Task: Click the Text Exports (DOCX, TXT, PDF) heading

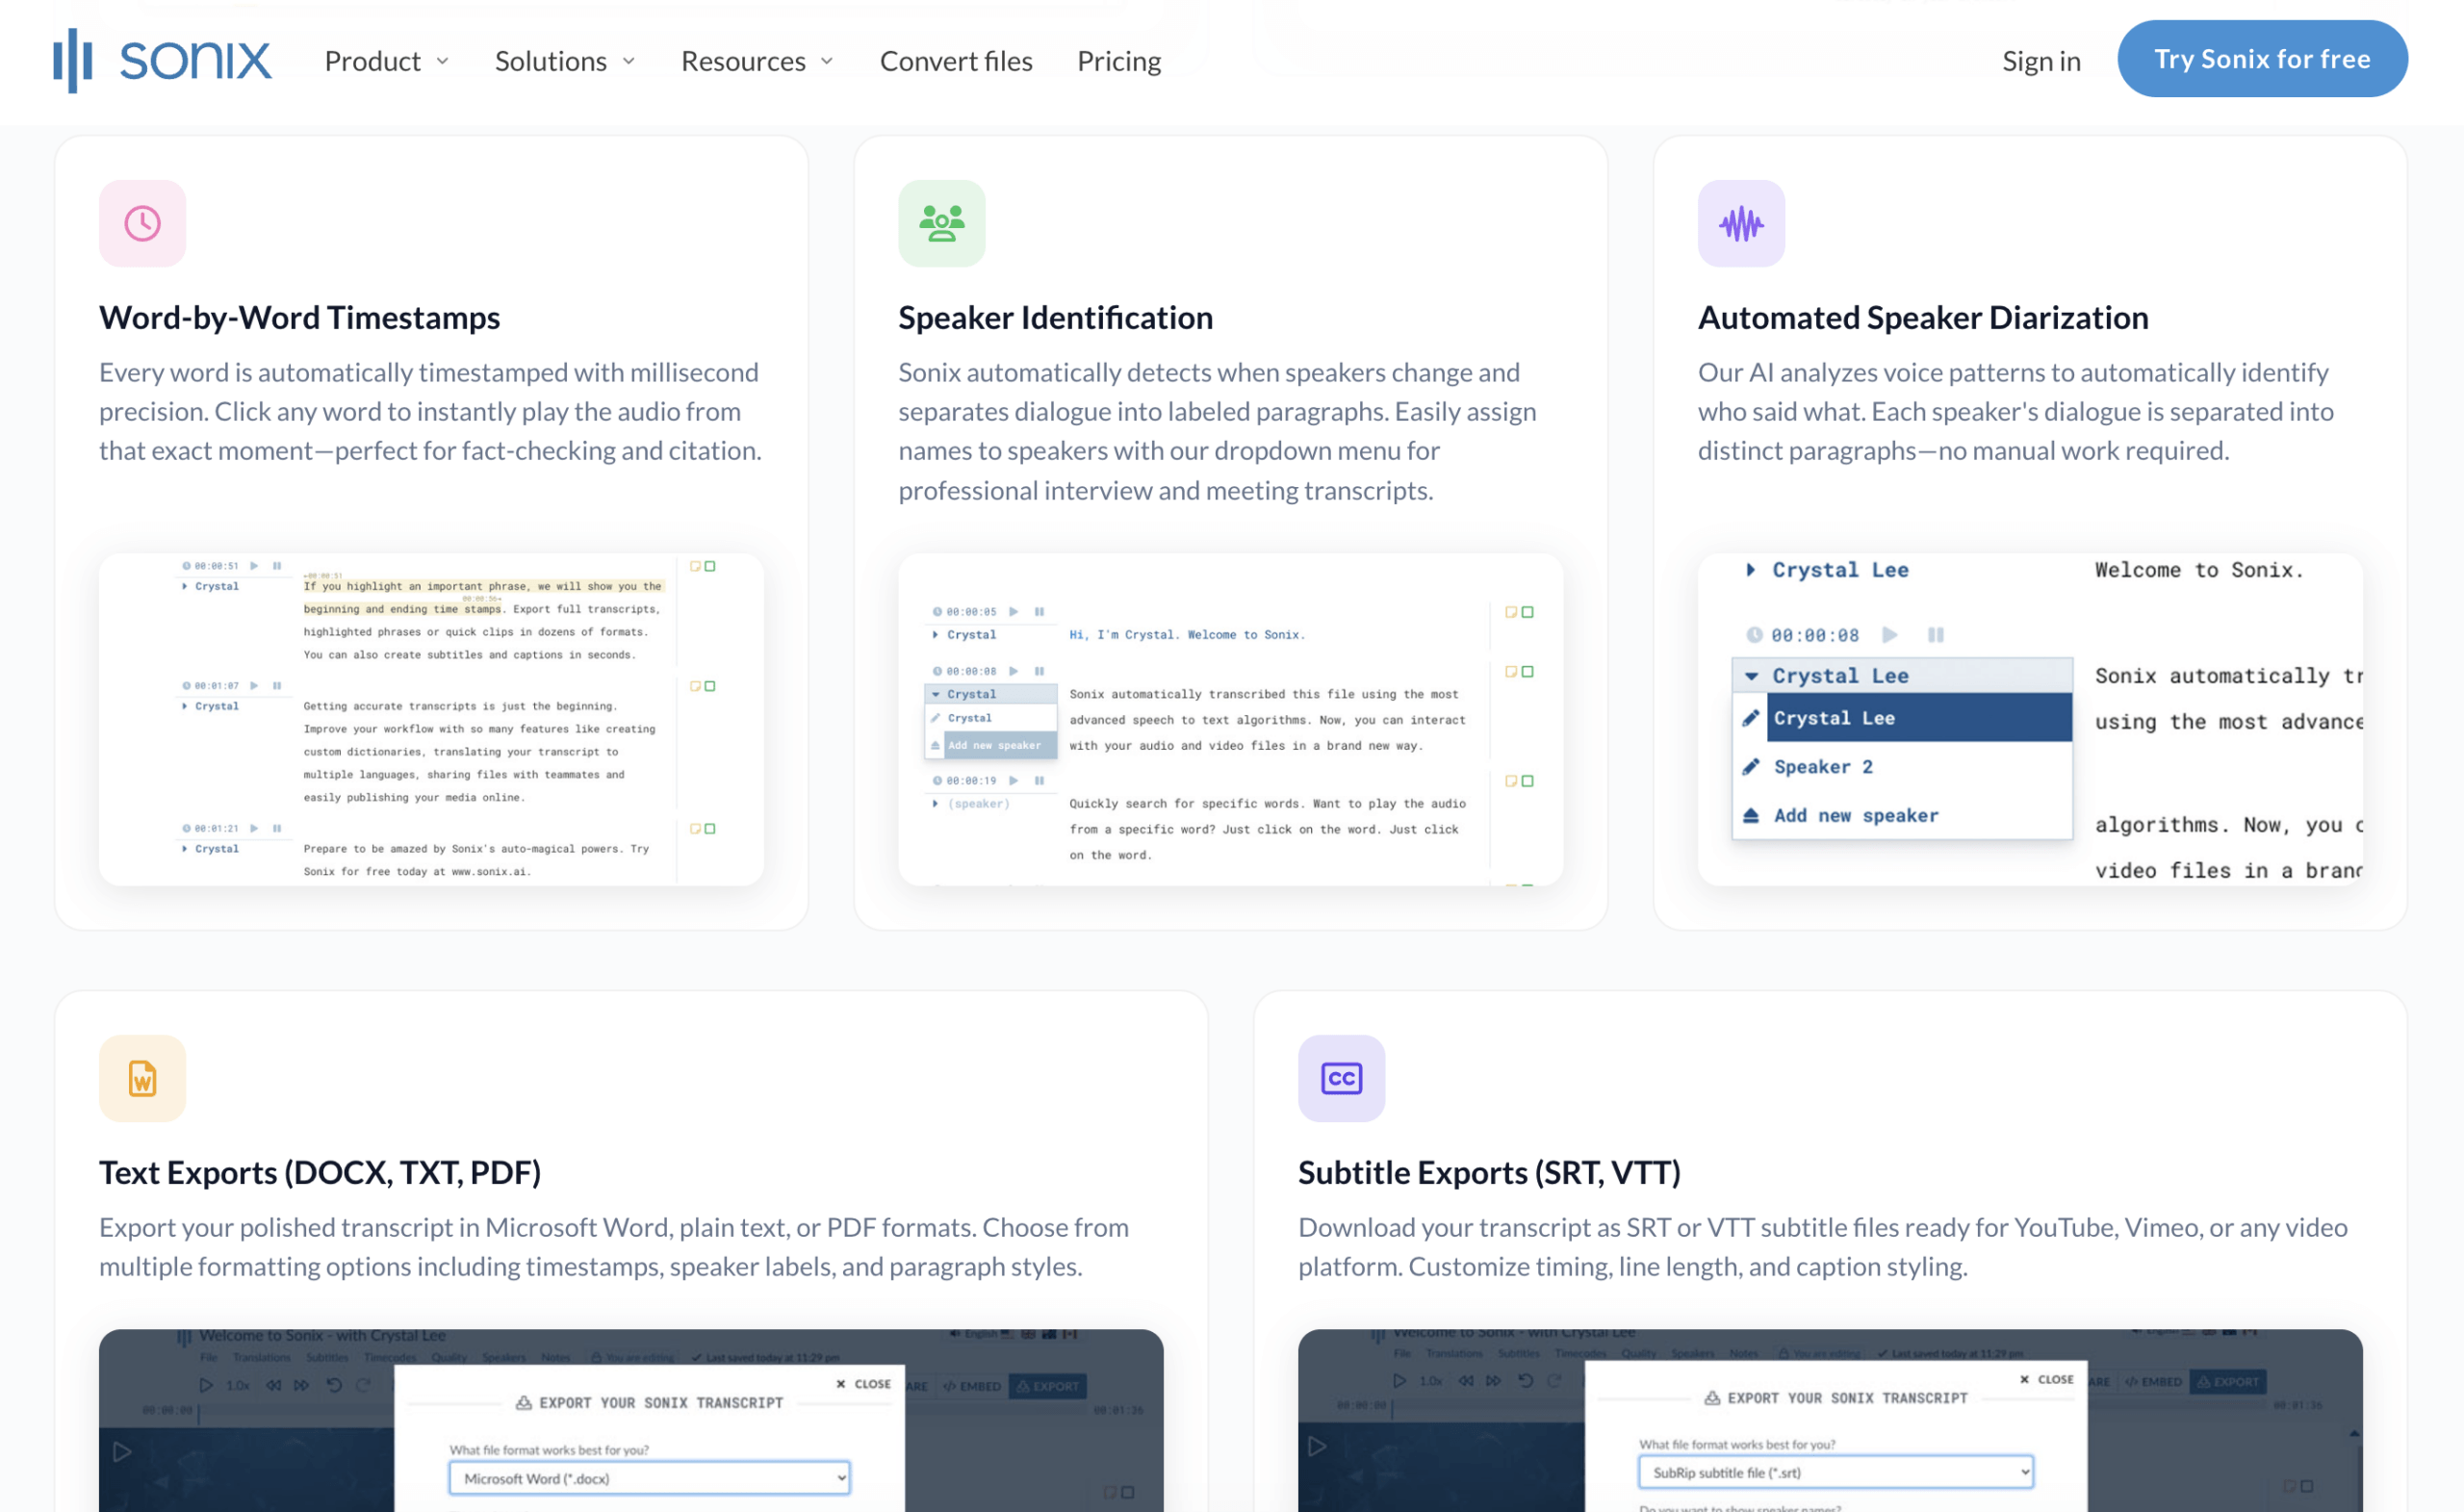Action: pos(320,1173)
